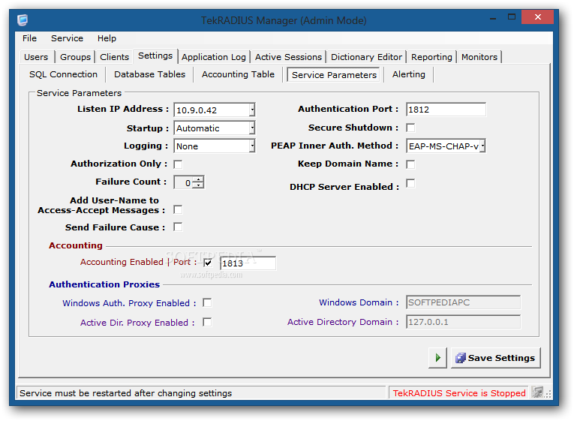574x421 pixels.
Task: Click the Save Settings button
Action: (x=496, y=358)
